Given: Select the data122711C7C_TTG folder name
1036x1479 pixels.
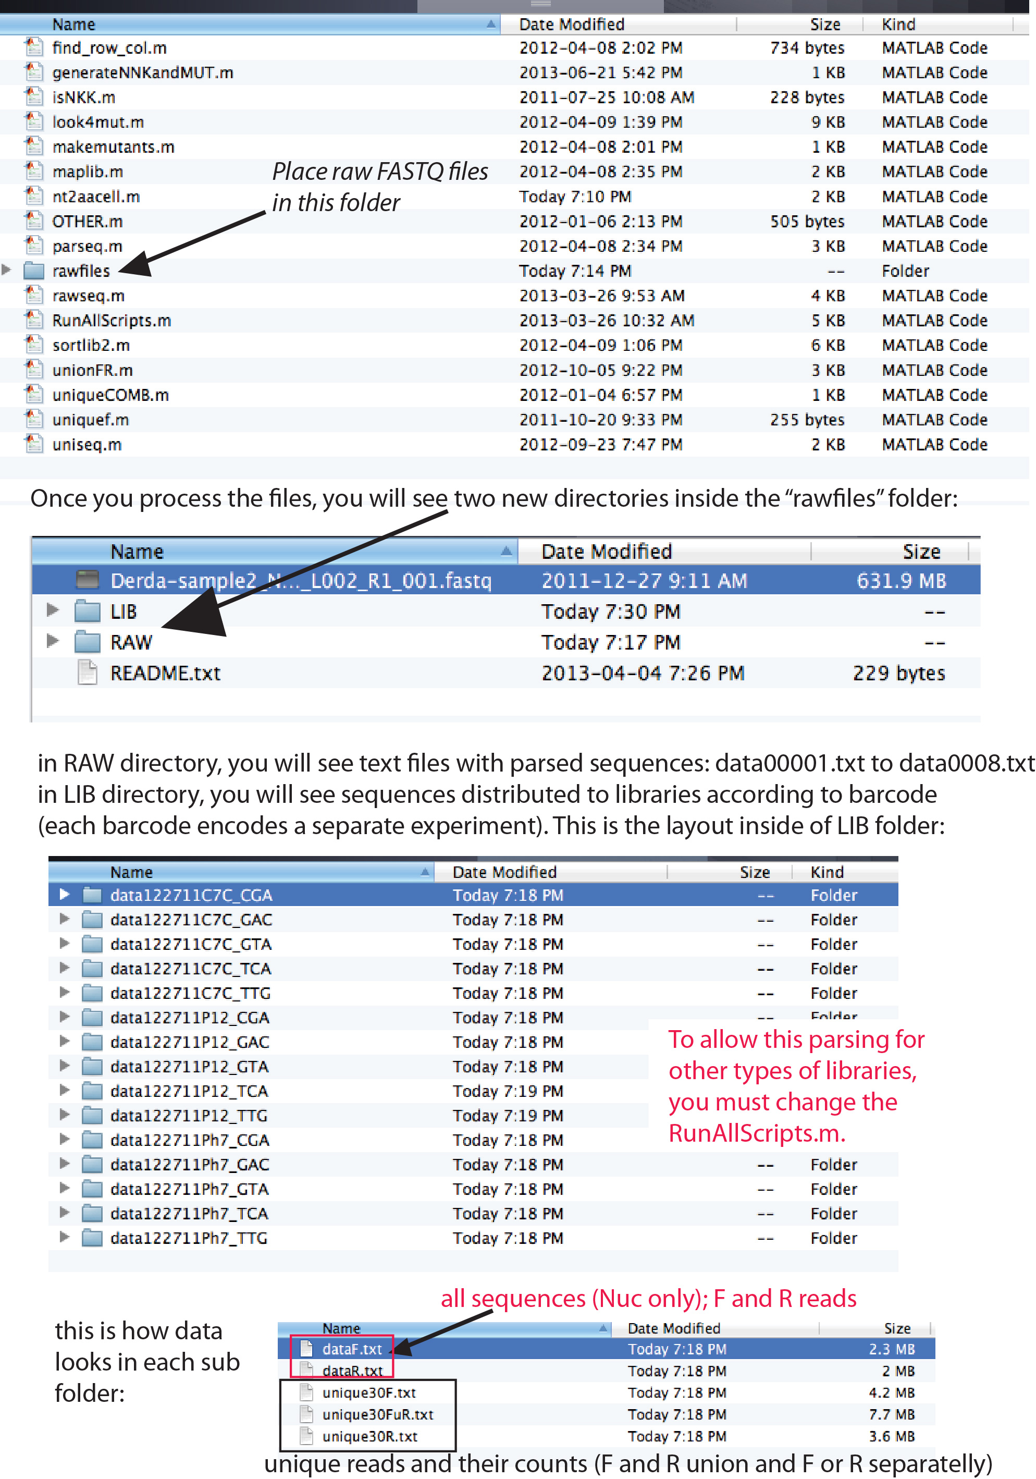Looking at the screenshot, I should pos(191,993).
